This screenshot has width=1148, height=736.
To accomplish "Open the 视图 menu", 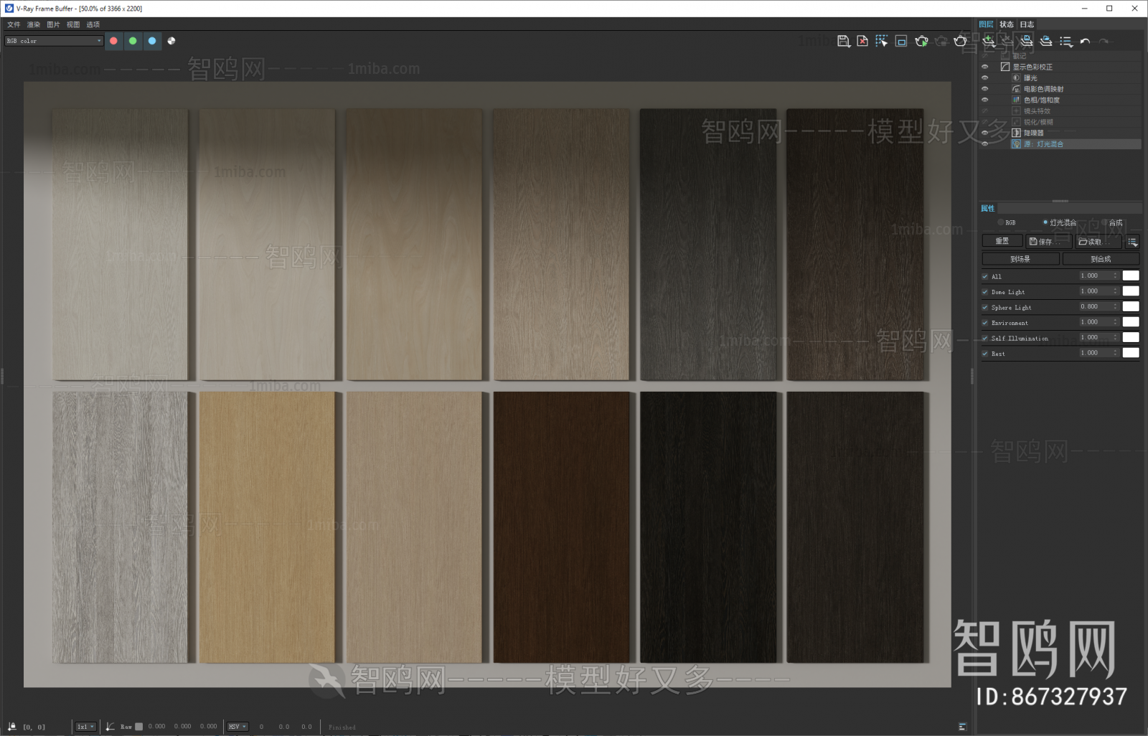I will (x=73, y=24).
